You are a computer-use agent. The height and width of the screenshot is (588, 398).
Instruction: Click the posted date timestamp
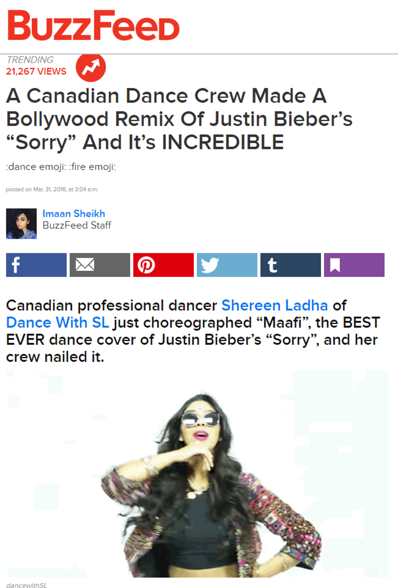52,189
